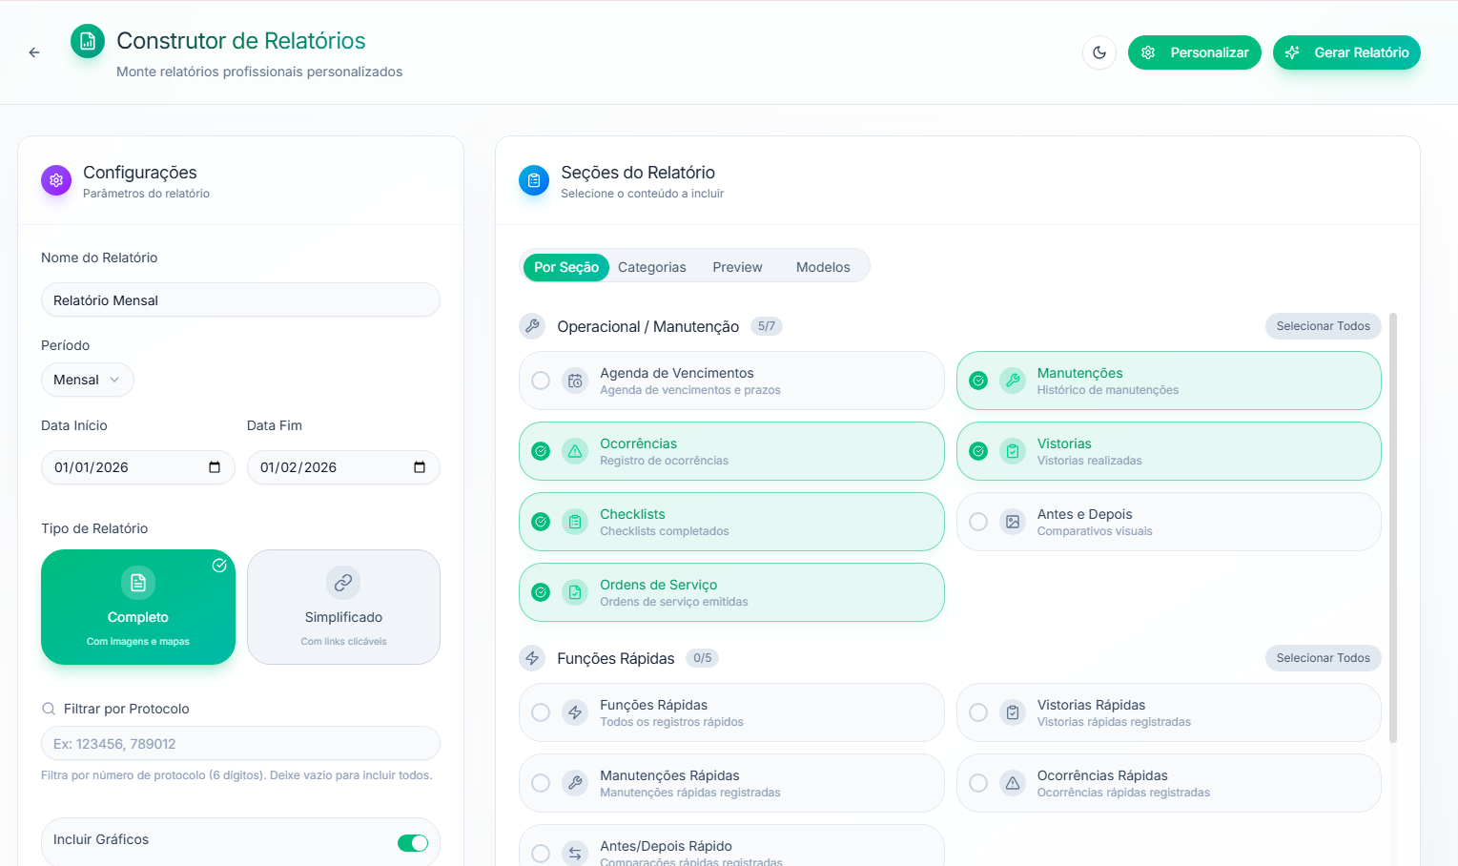Open the Data Fim calendar picker
This screenshot has height=866, width=1458.
coord(420,467)
